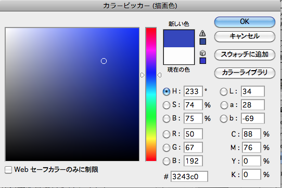The image size is (282, 188).
Task: Click the スウォッチに追加 button
Action: [245, 55]
